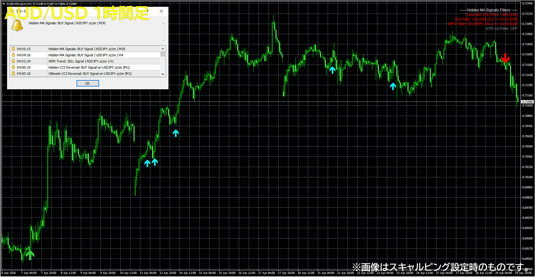The width and height of the screenshot is (535, 277).
Task: Click the bell icon in the 04:00:19 row
Action: pyautogui.click(x=13, y=67)
